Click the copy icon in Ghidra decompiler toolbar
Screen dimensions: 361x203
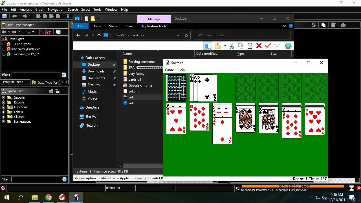tap(323, 25)
